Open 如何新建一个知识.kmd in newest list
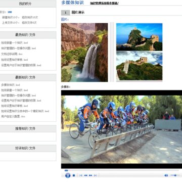The image size is (182, 182). 15,90
